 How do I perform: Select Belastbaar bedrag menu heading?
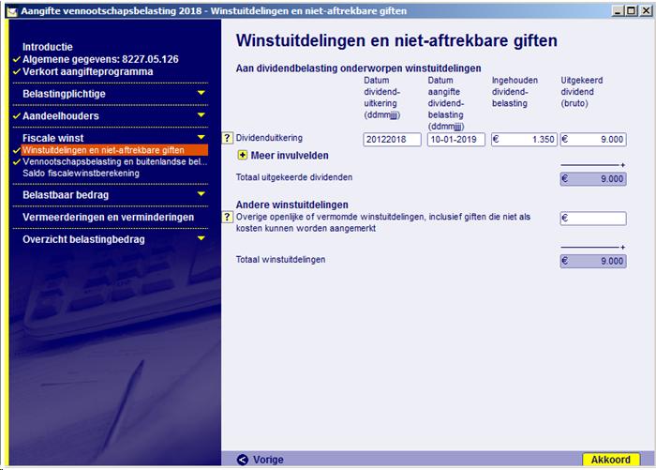pyautogui.click(x=66, y=195)
